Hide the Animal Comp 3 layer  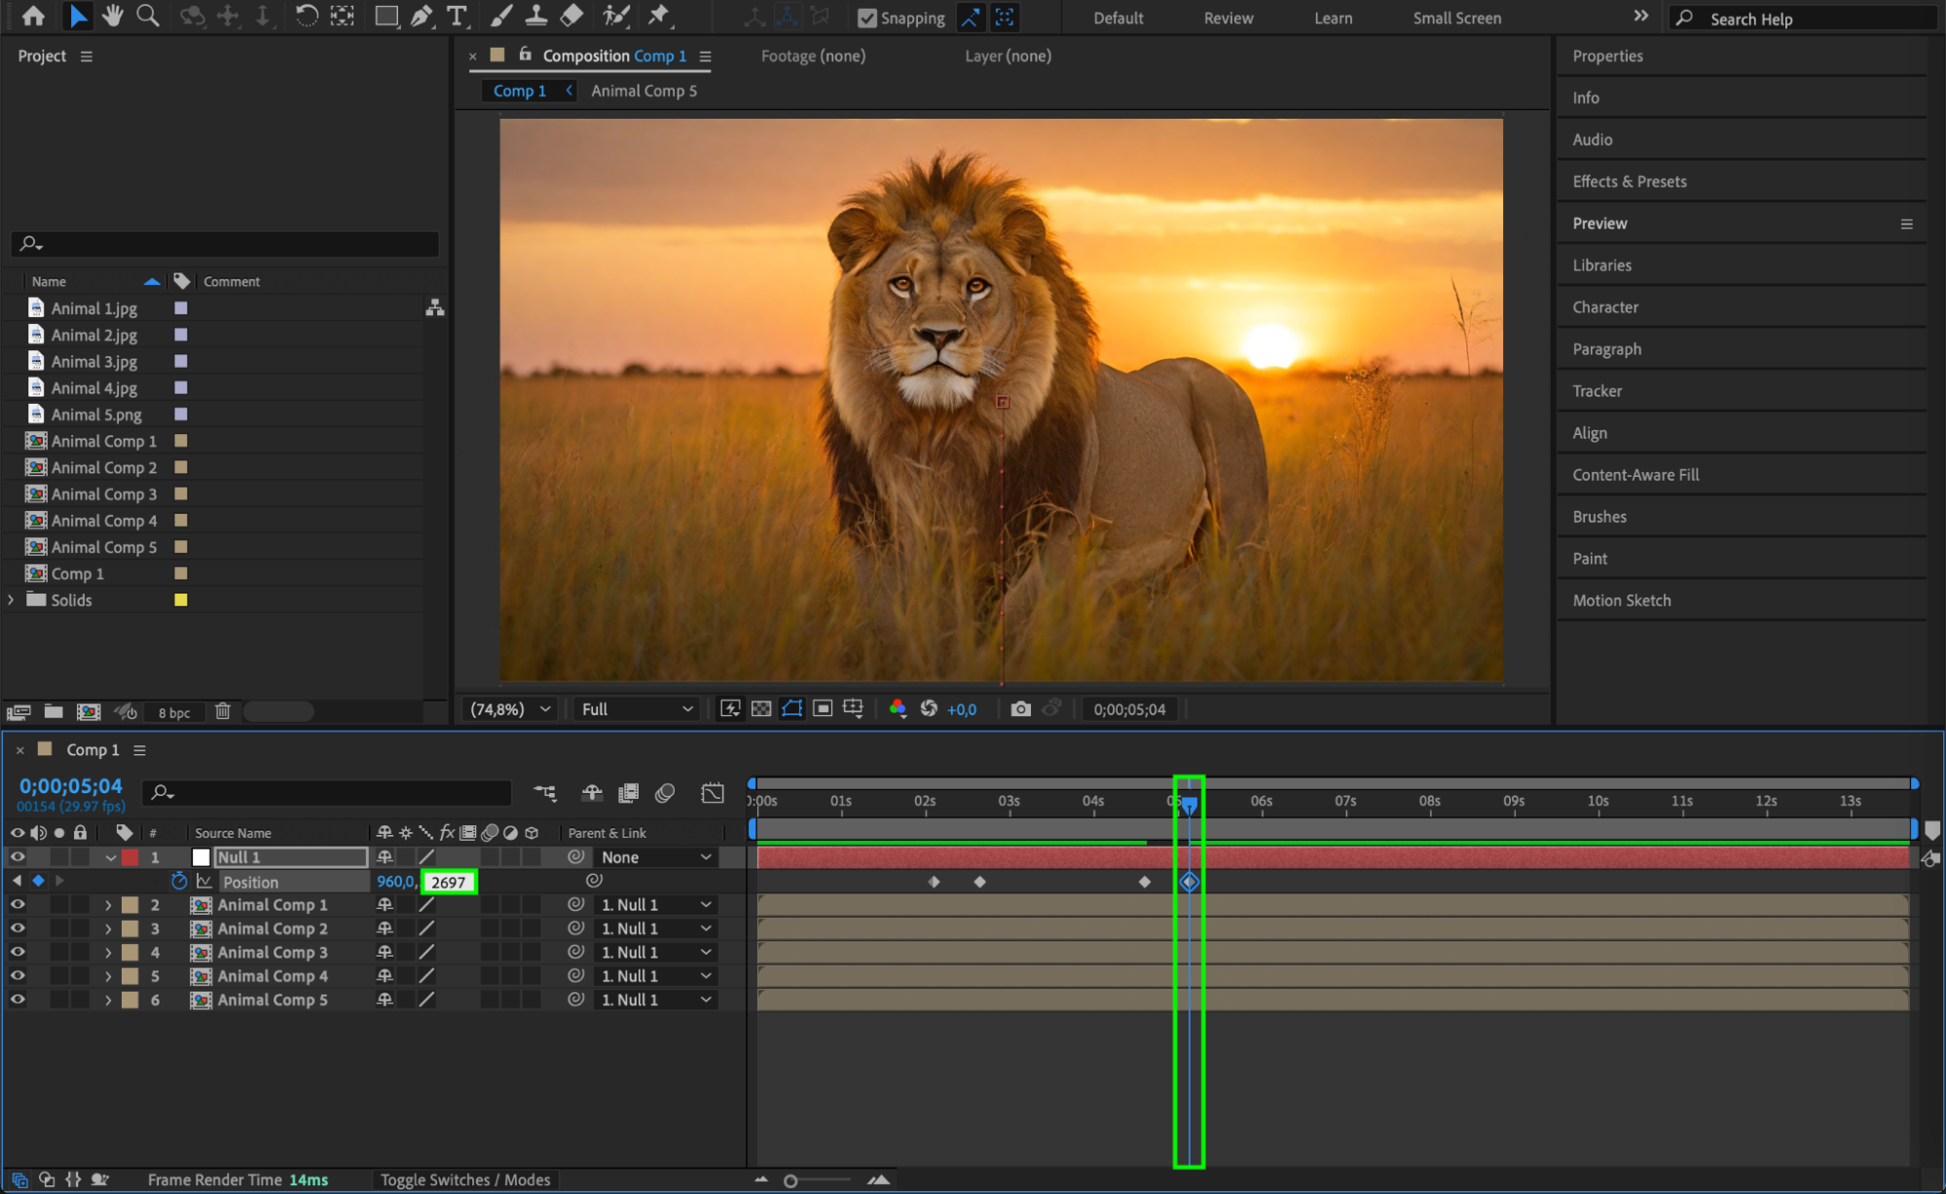18,953
